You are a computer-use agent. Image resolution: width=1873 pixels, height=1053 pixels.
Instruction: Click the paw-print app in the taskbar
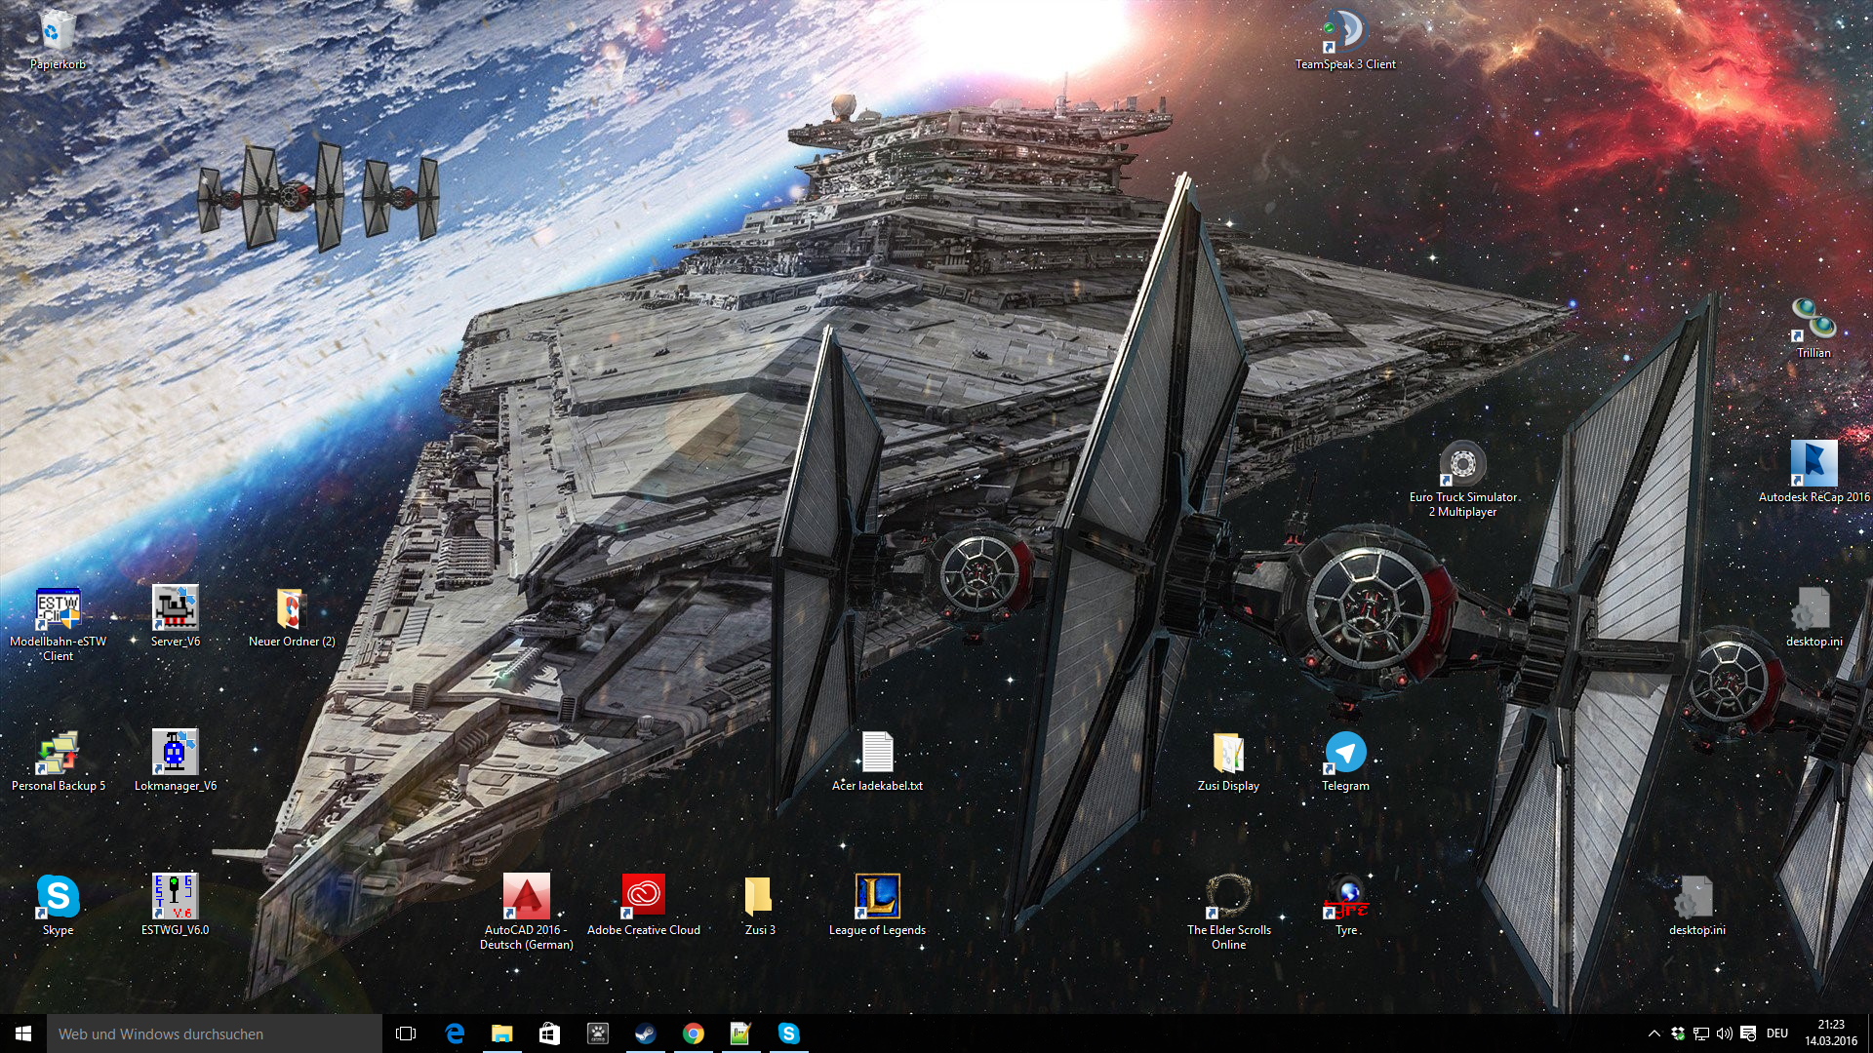click(597, 1033)
